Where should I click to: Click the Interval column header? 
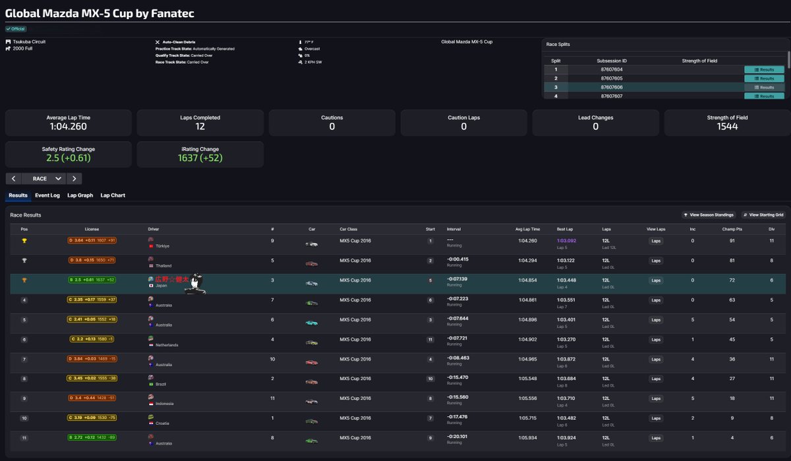[x=454, y=229]
